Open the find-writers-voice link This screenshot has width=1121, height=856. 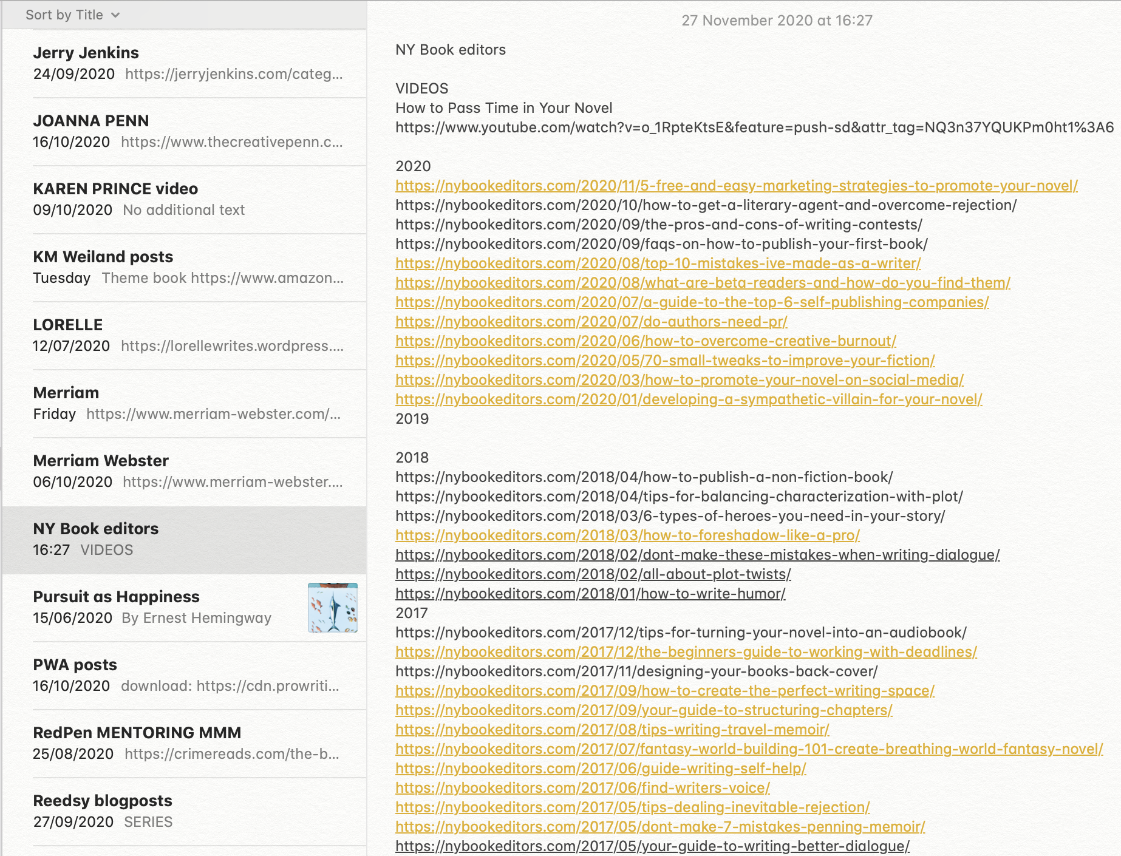(x=582, y=788)
